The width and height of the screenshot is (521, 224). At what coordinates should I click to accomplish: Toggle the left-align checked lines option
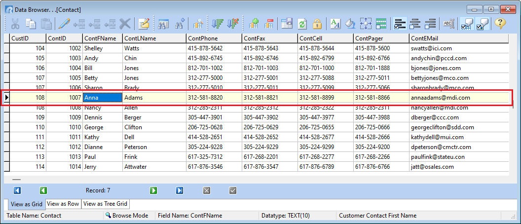(x=400, y=24)
